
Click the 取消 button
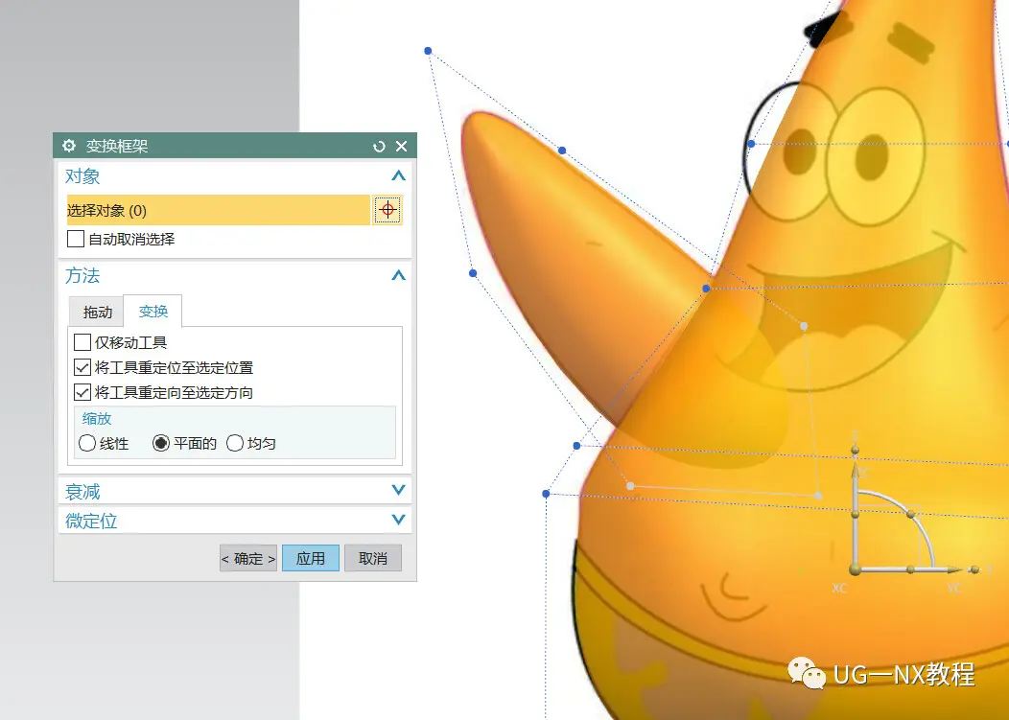coord(372,559)
